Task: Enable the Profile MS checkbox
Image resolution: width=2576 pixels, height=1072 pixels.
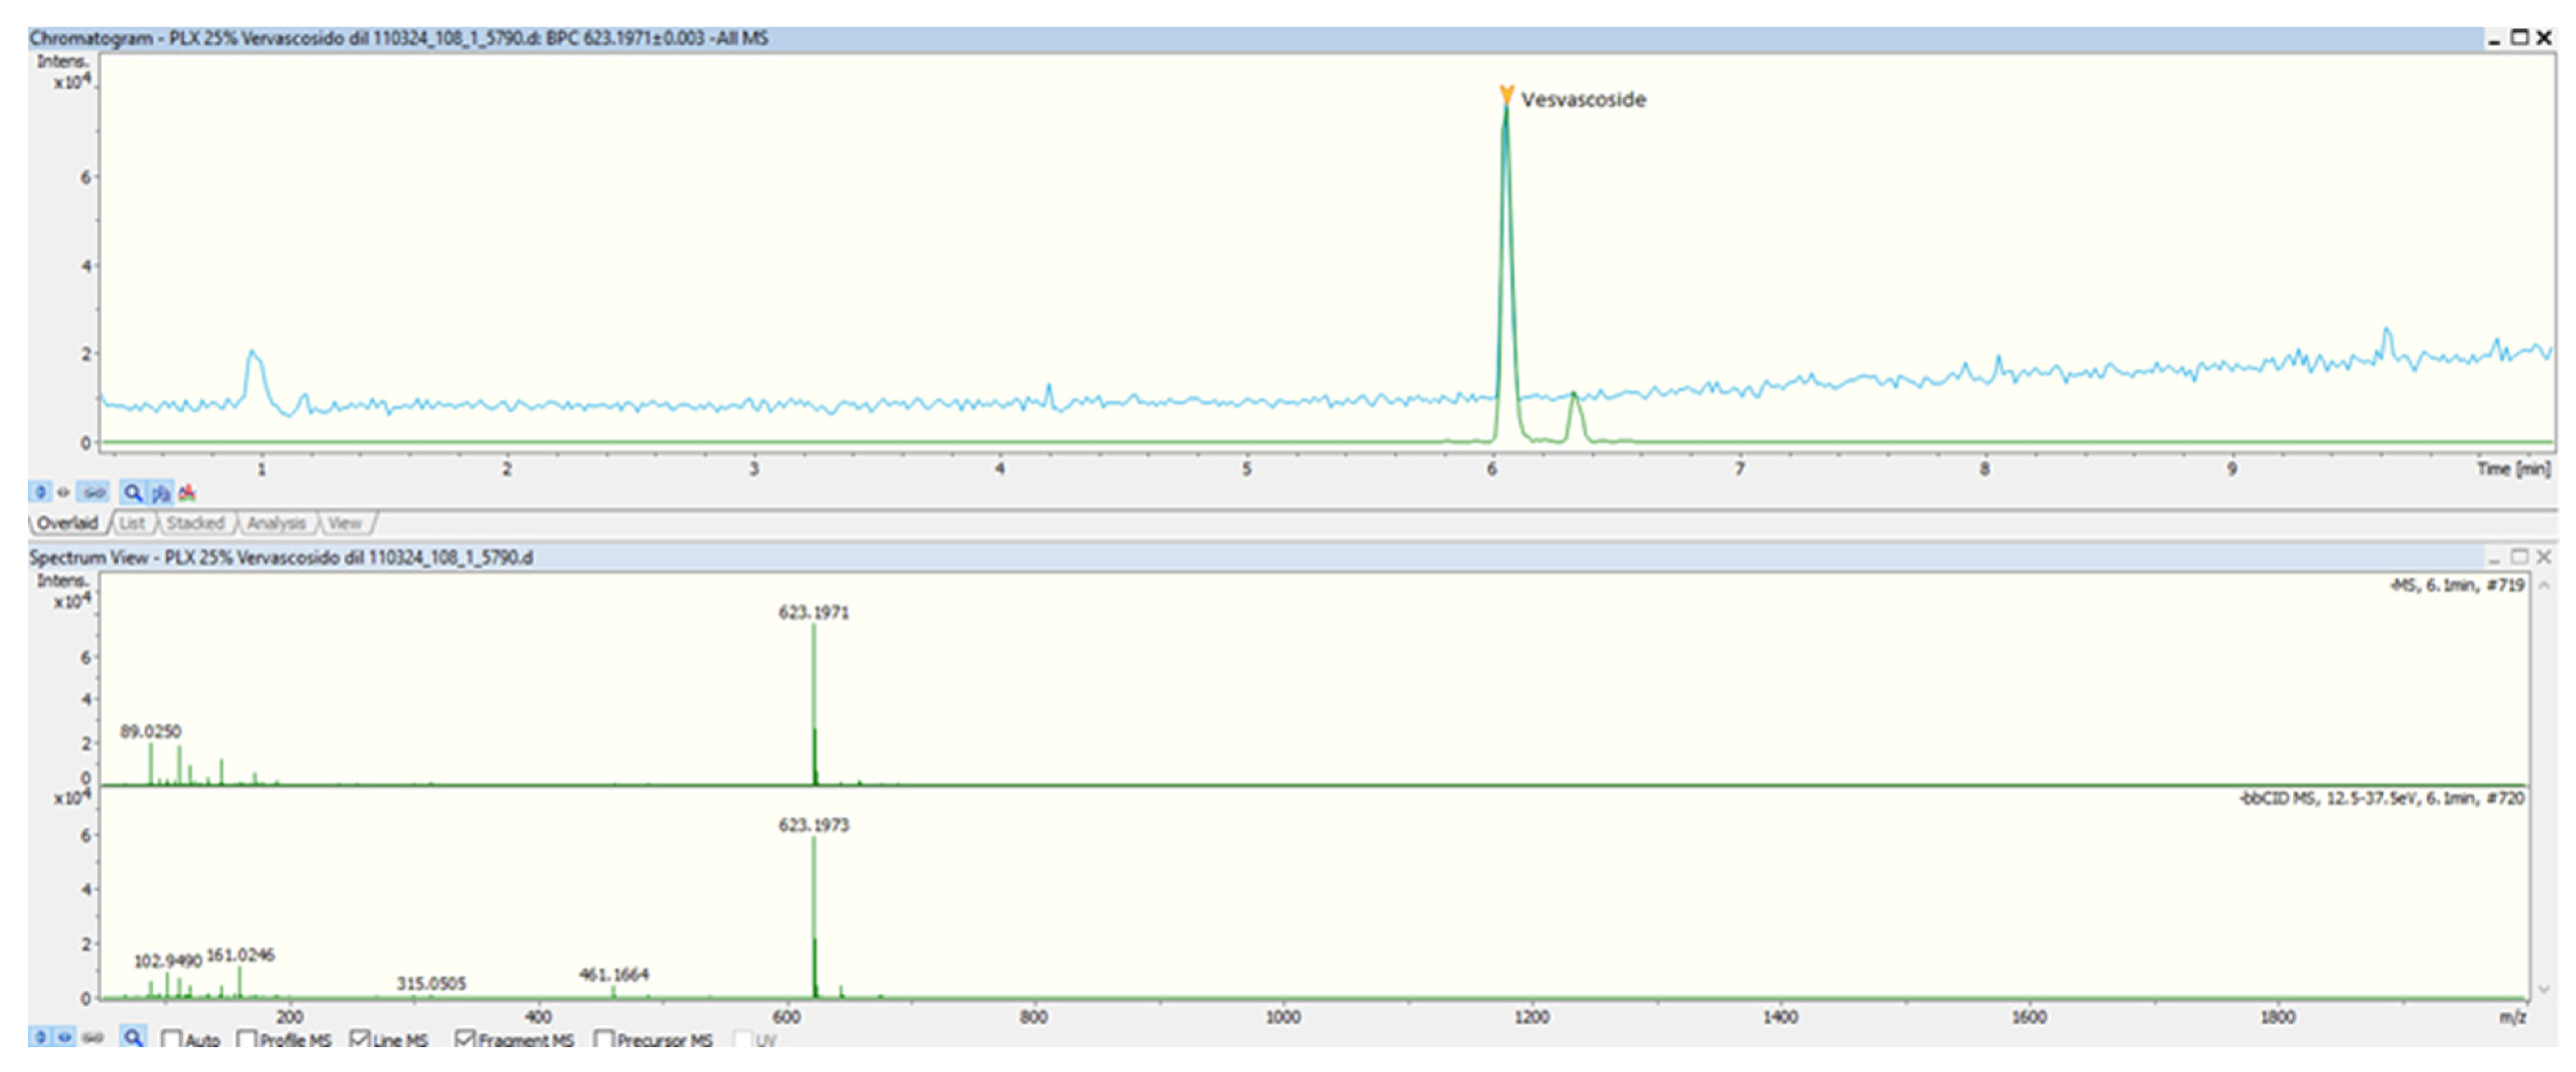Action: [247, 1040]
